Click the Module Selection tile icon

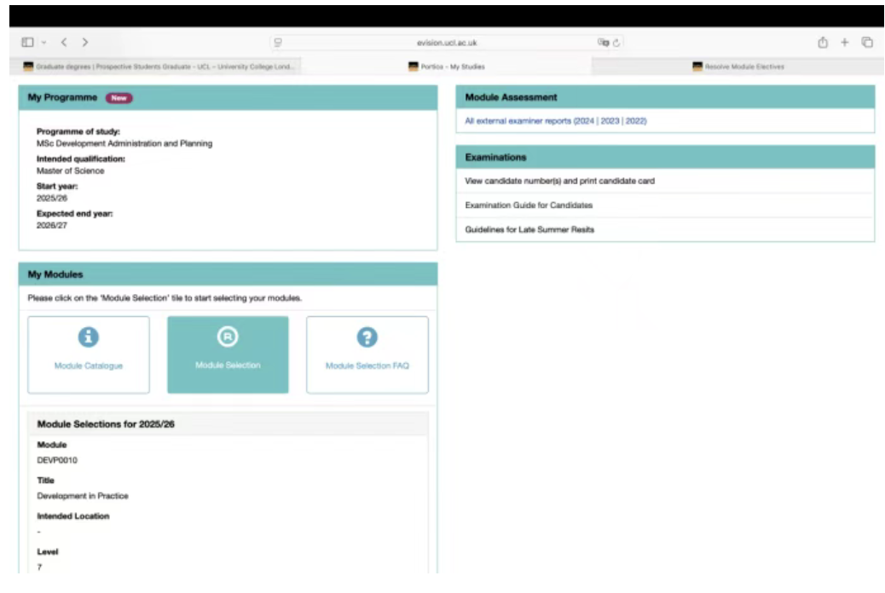228,337
